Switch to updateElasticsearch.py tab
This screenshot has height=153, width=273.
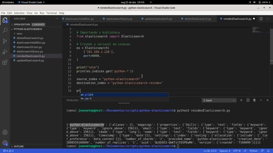(158, 19)
